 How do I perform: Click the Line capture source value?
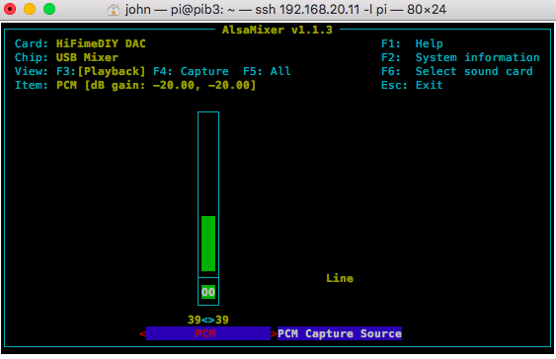tap(340, 278)
